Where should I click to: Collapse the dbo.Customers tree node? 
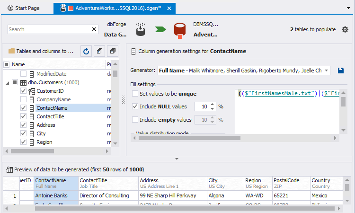8,82
